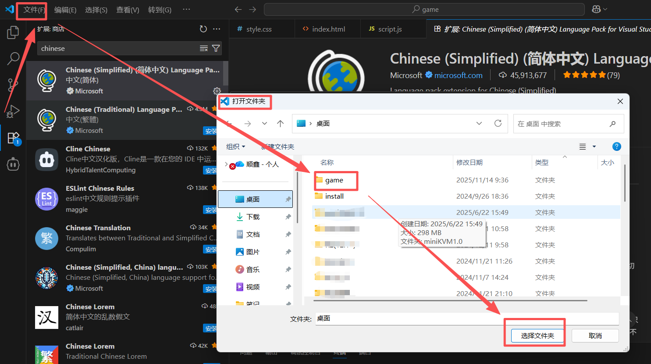Select the install folder
The image size is (651, 364).
click(x=334, y=196)
